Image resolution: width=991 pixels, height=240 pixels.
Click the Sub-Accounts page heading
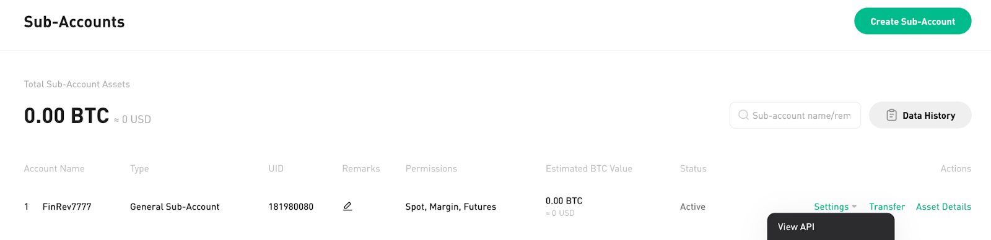74,22
